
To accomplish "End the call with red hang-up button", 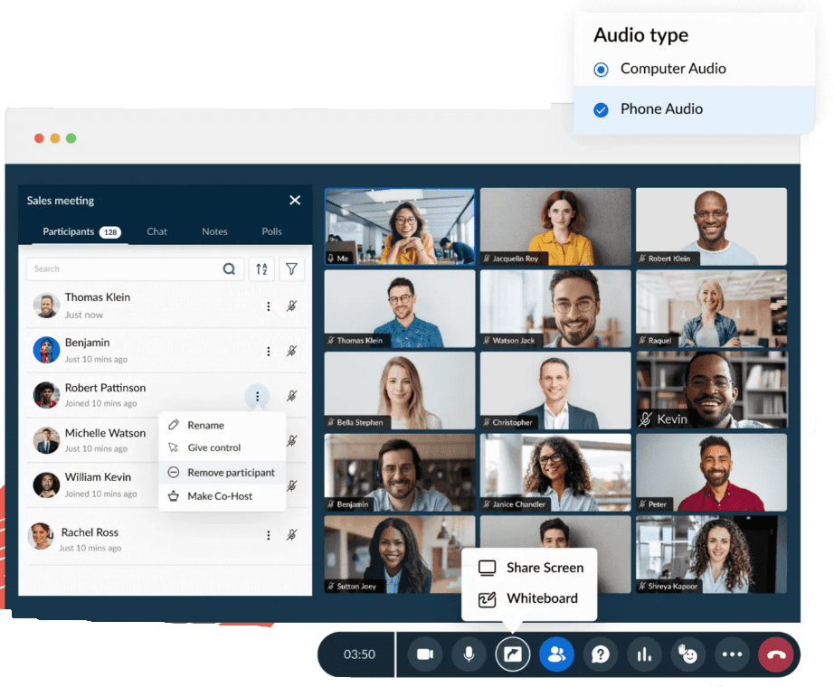I will coord(775,654).
